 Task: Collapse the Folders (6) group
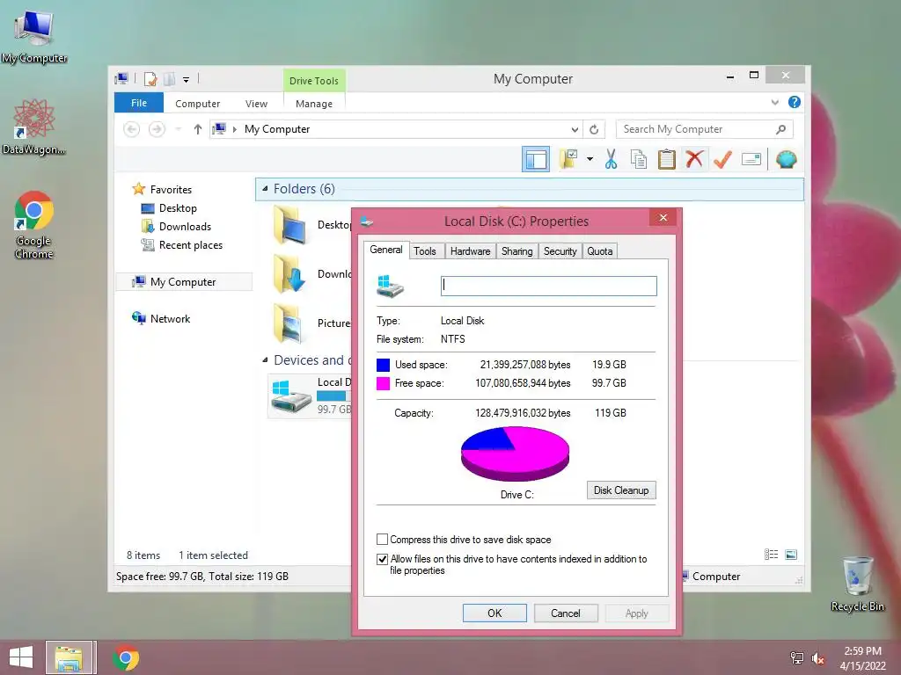click(x=265, y=189)
